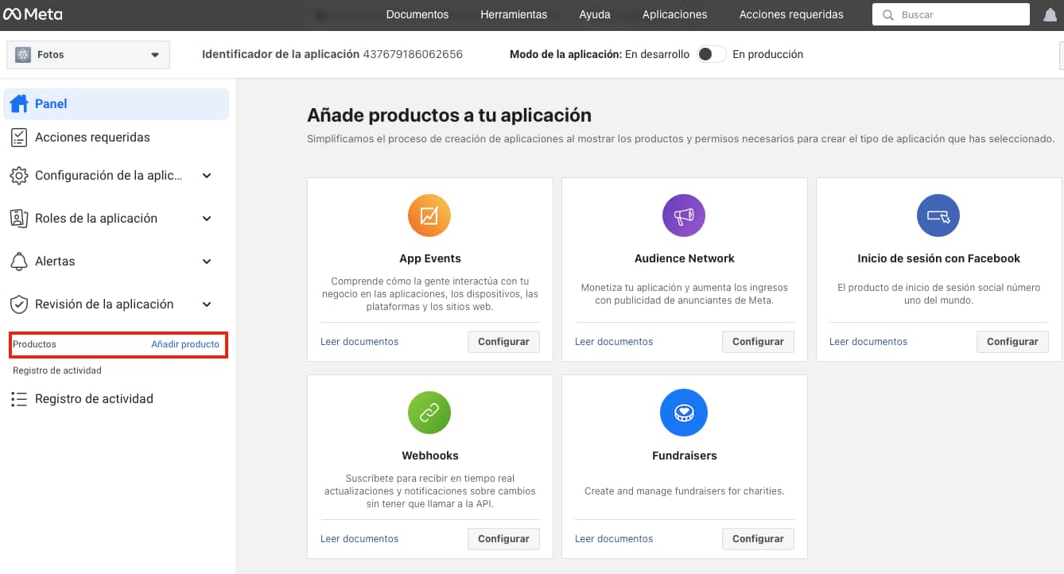The width and height of the screenshot is (1064, 574).
Task: Click the small Registro de actividad section label
Action: point(57,370)
